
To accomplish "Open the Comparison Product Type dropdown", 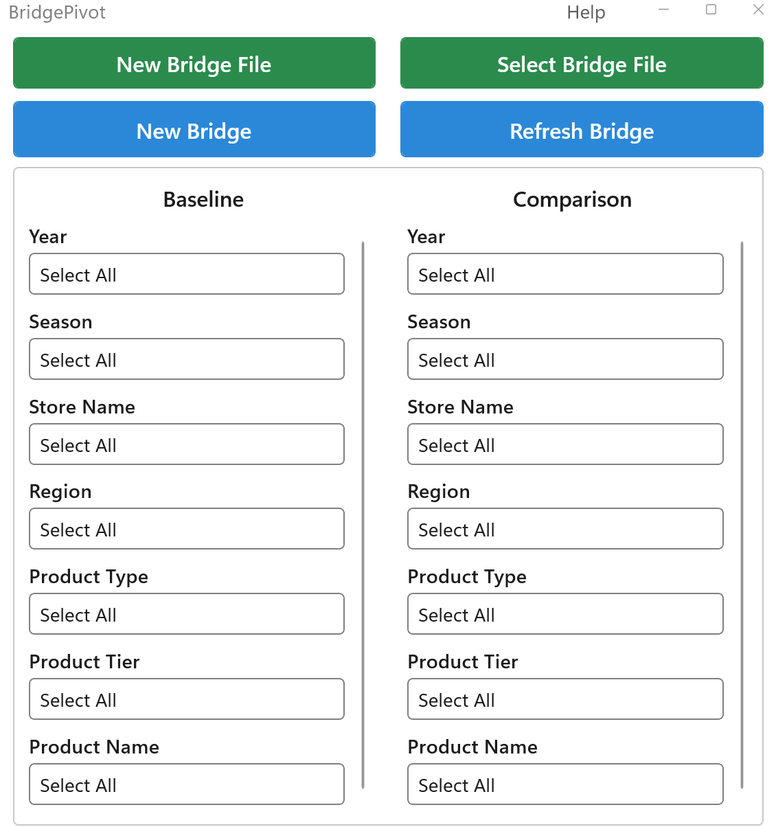I will [x=565, y=613].
